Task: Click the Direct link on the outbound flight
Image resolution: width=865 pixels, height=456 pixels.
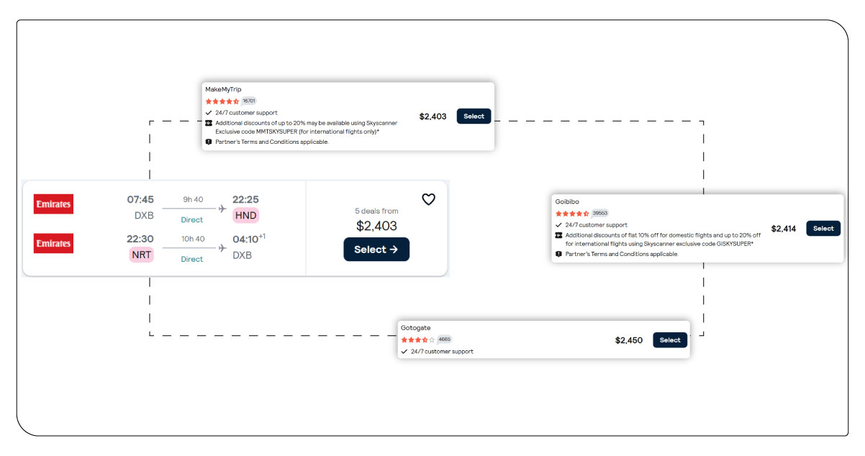Action: [x=191, y=219]
